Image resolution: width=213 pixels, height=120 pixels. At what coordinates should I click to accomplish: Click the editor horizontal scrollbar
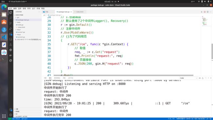(123, 75)
